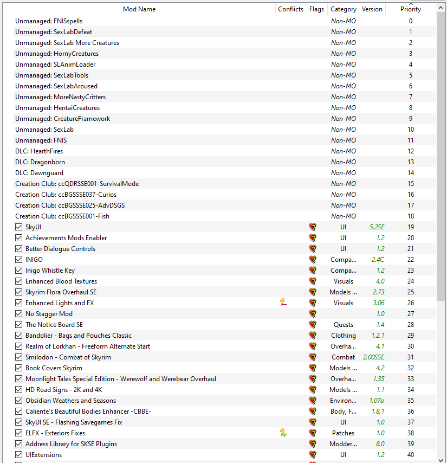The height and width of the screenshot is (463, 447).
Task: Click the Patches category for ELFX - Exteriors Fixes
Action: click(x=343, y=433)
